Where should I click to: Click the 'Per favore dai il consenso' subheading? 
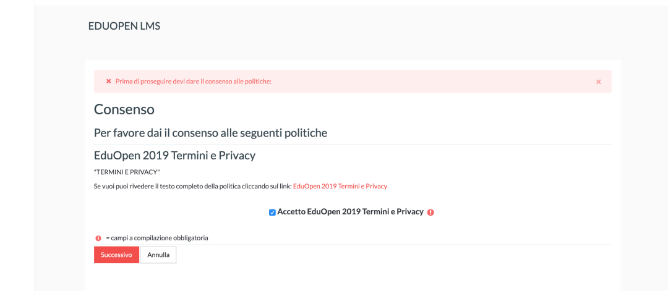[210, 133]
